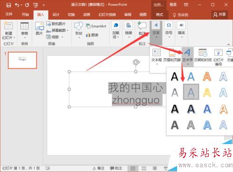233x172 pixels.
Task: Click the word zhongguo on the slide
Action: [x=136, y=100]
